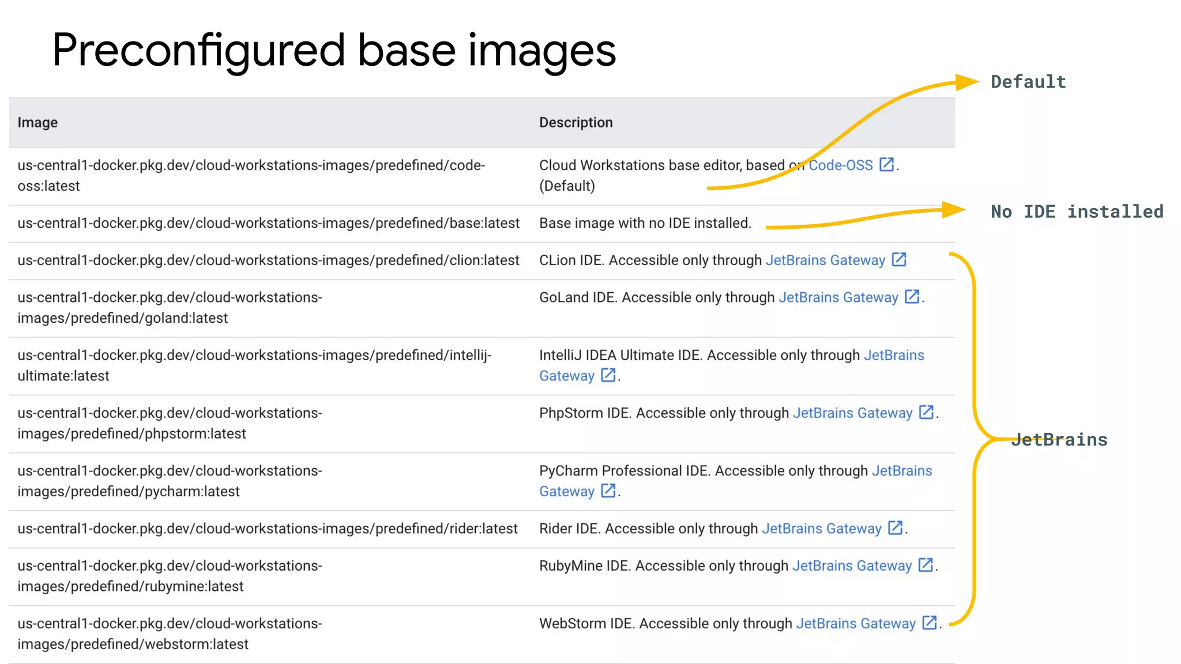Select the predefined/pycharm:latest image path

[x=170, y=481]
